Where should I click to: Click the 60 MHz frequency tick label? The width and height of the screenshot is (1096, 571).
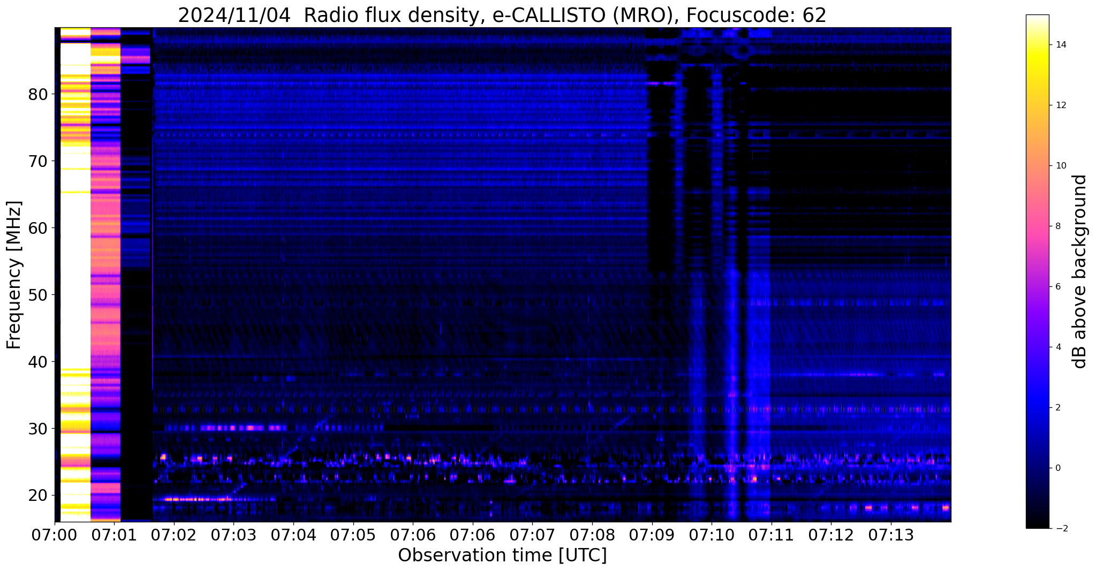coord(38,228)
